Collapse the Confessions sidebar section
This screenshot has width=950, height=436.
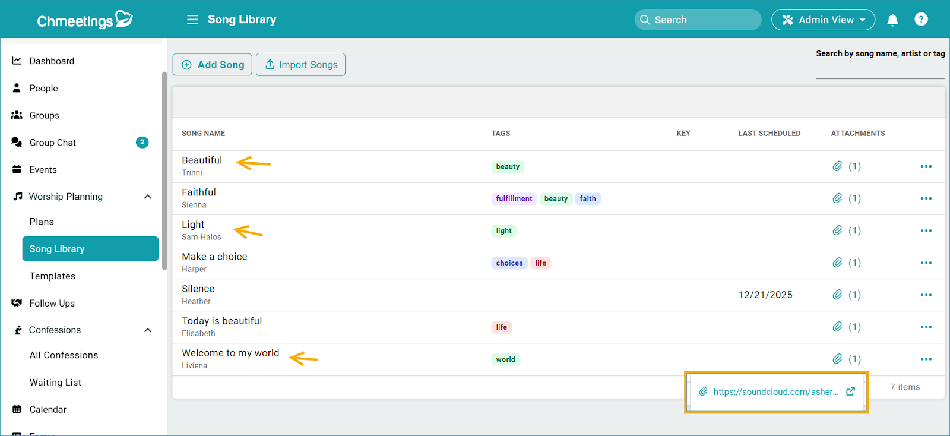pyautogui.click(x=148, y=330)
